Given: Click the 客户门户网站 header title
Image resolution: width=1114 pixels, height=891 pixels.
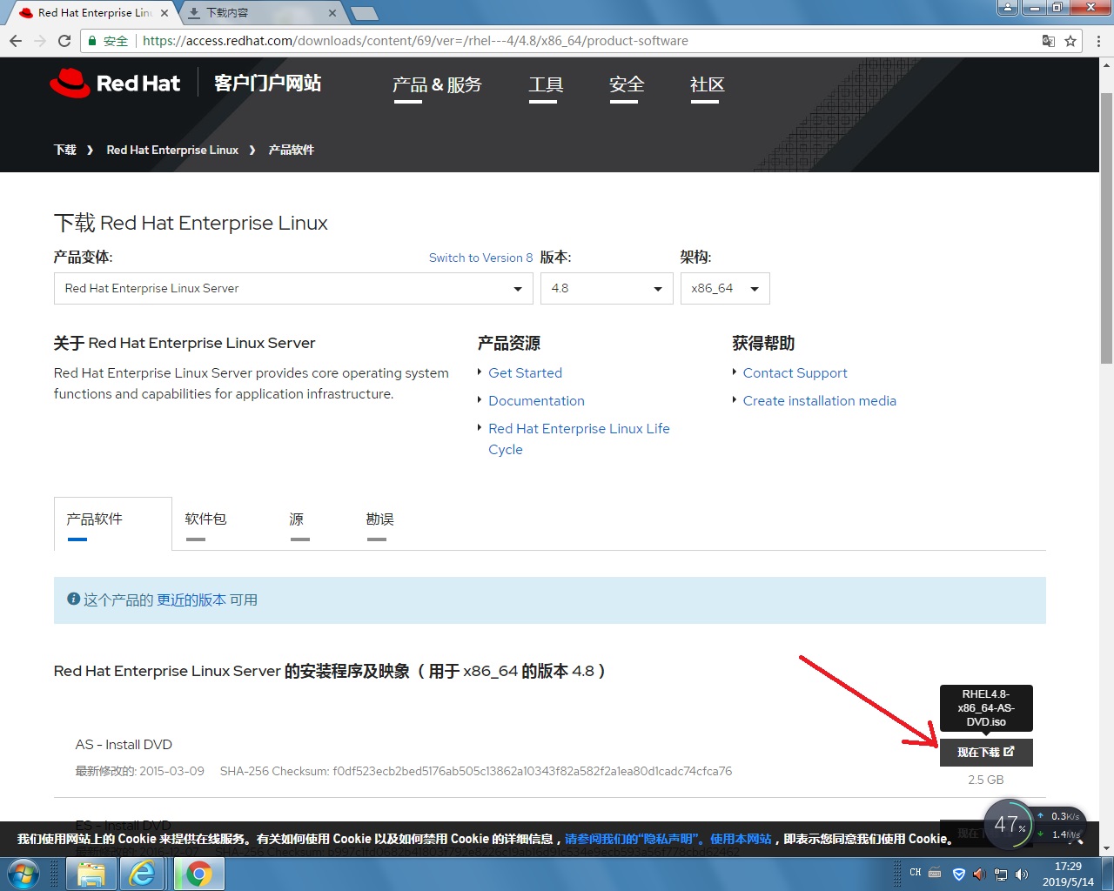Looking at the screenshot, I should pyautogui.click(x=268, y=84).
